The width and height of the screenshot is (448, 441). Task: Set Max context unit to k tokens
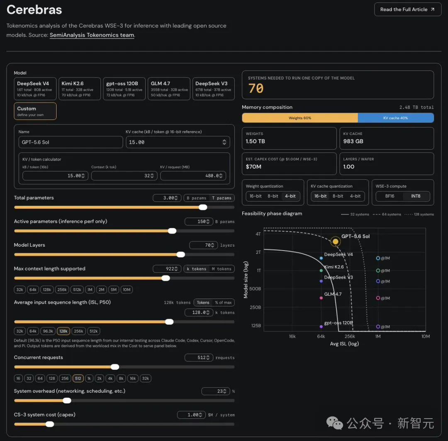click(x=196, y=269)
